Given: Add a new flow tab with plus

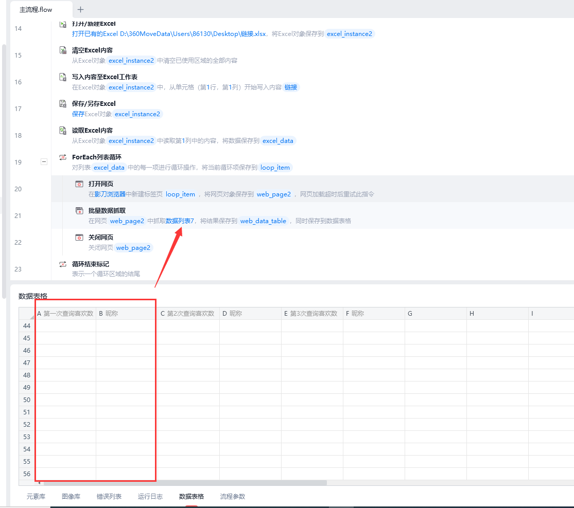Looking at the screenshot, I should (80, 9).
